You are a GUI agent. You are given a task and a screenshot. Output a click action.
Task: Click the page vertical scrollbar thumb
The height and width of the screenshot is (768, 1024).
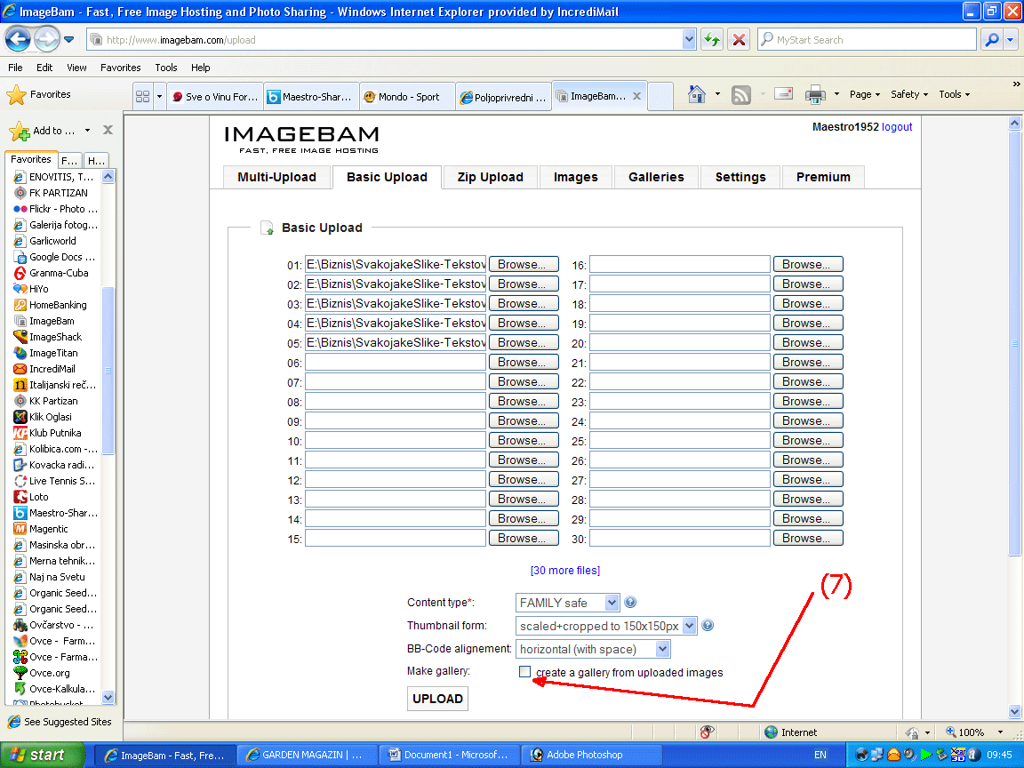[1014, 343]
